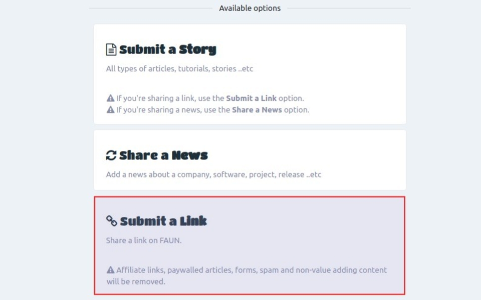Click "If you're sharing a news, use the" text
Image resolution: width=481 pixels, height=300 pixels.
coord(173,110)
